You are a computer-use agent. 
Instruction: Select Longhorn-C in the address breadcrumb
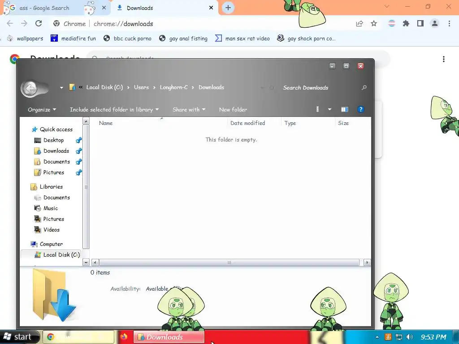(173, 87)
